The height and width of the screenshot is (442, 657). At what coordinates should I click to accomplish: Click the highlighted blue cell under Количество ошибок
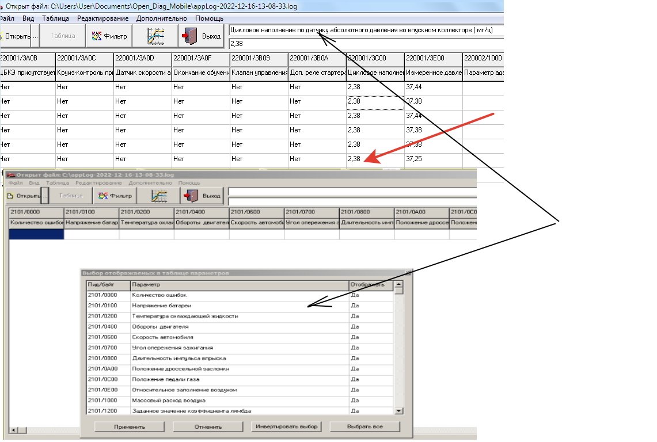click(x=36, y=235)
